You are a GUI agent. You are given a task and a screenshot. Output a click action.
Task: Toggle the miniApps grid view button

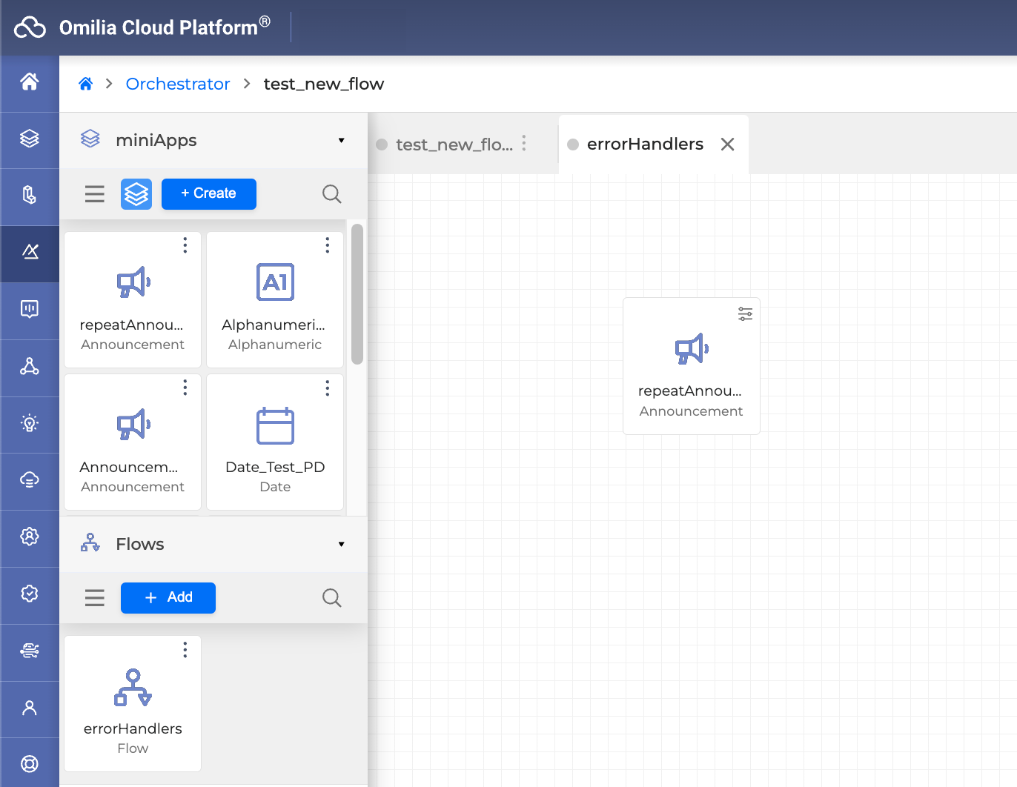coord(136,194)
